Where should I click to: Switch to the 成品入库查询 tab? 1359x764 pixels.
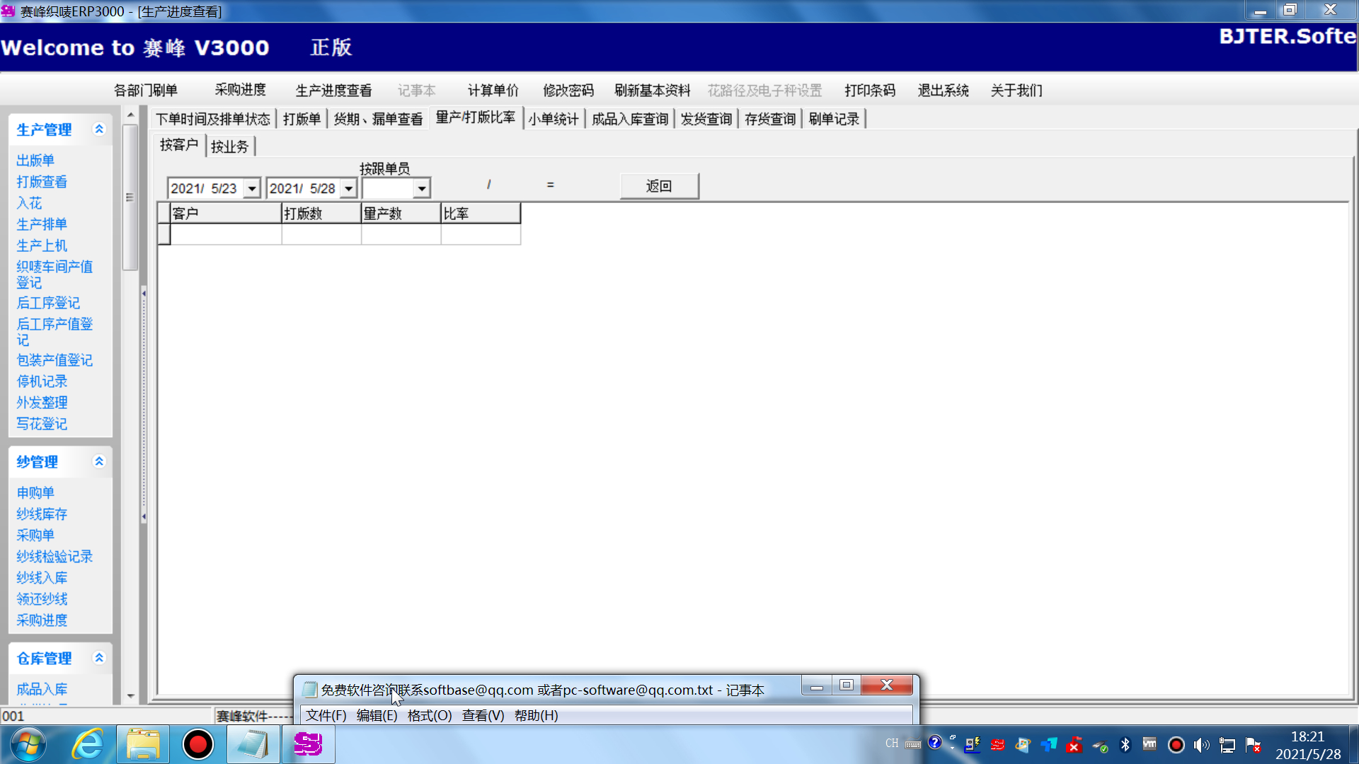pyautogui.click(x=629, y=119)
